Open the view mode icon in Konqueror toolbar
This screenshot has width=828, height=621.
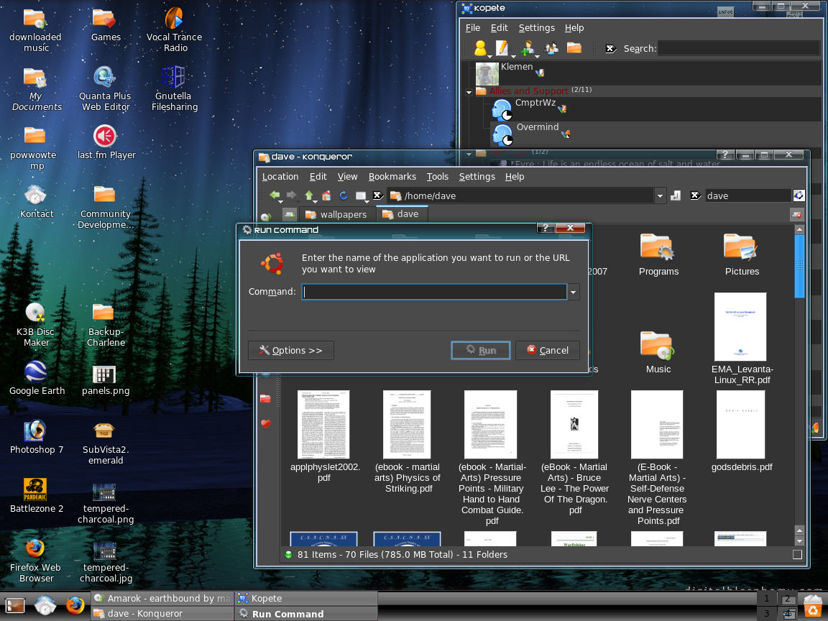click(361, 196)
